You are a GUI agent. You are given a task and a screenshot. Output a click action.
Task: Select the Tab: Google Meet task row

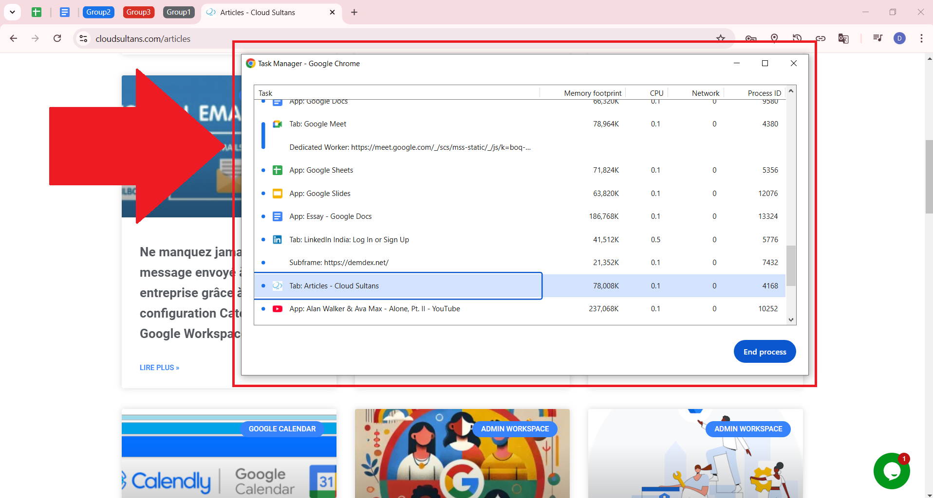coord(520,124)
